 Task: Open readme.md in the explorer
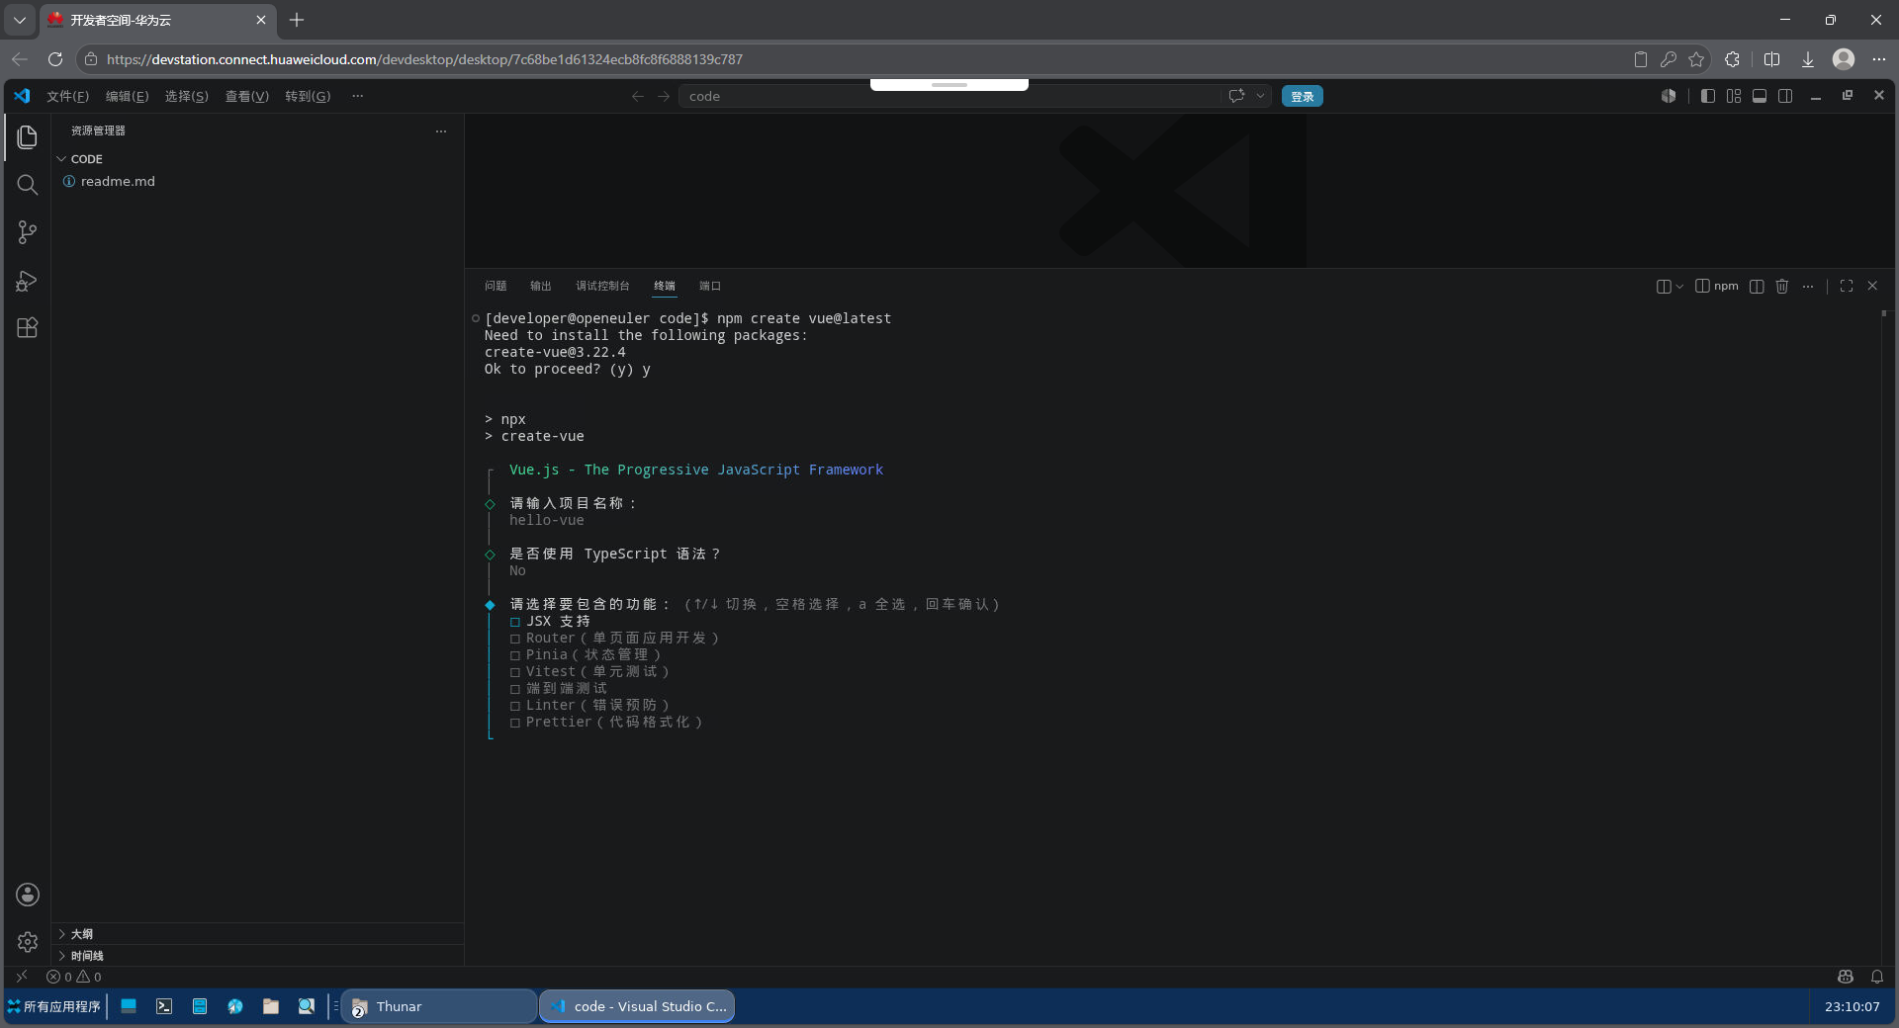pos(118,181)
